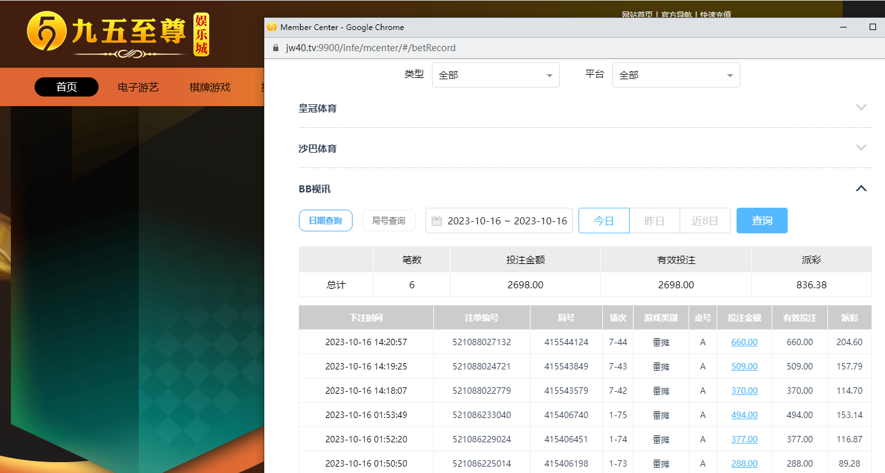Open the 平台 dropdown

tap(676, 75)
